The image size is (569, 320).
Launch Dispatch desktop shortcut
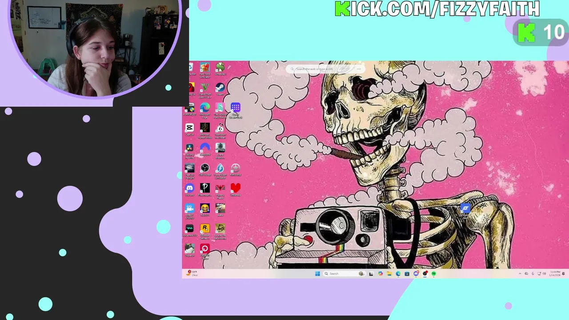(x=189, y=250)
